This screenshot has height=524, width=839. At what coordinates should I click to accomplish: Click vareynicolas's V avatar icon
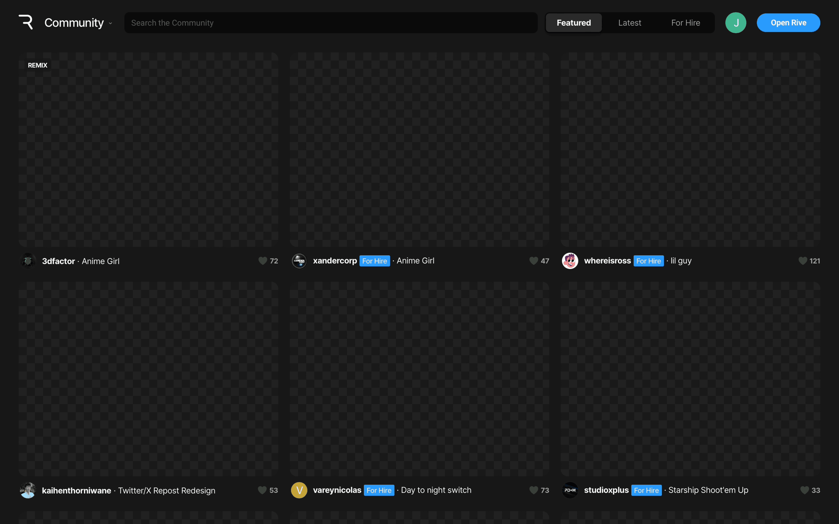299,490
